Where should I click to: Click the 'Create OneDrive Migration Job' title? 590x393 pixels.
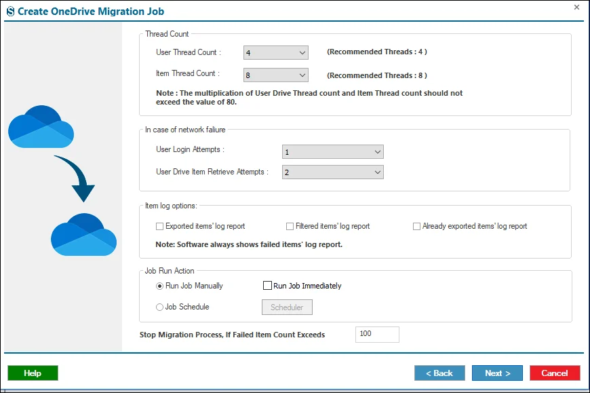[x=91, y=12]
